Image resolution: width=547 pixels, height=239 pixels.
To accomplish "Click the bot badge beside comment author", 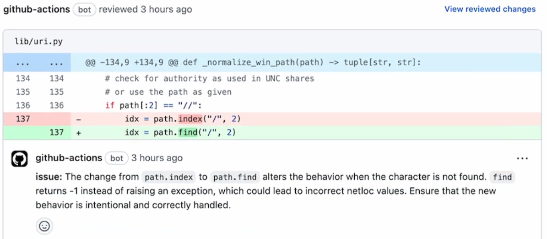I will (117, 158).
